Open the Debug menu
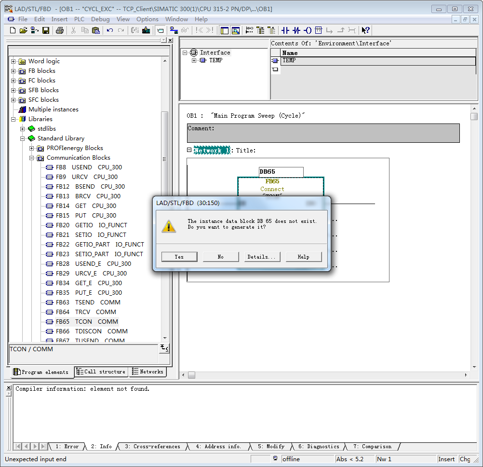 (100, 19)
